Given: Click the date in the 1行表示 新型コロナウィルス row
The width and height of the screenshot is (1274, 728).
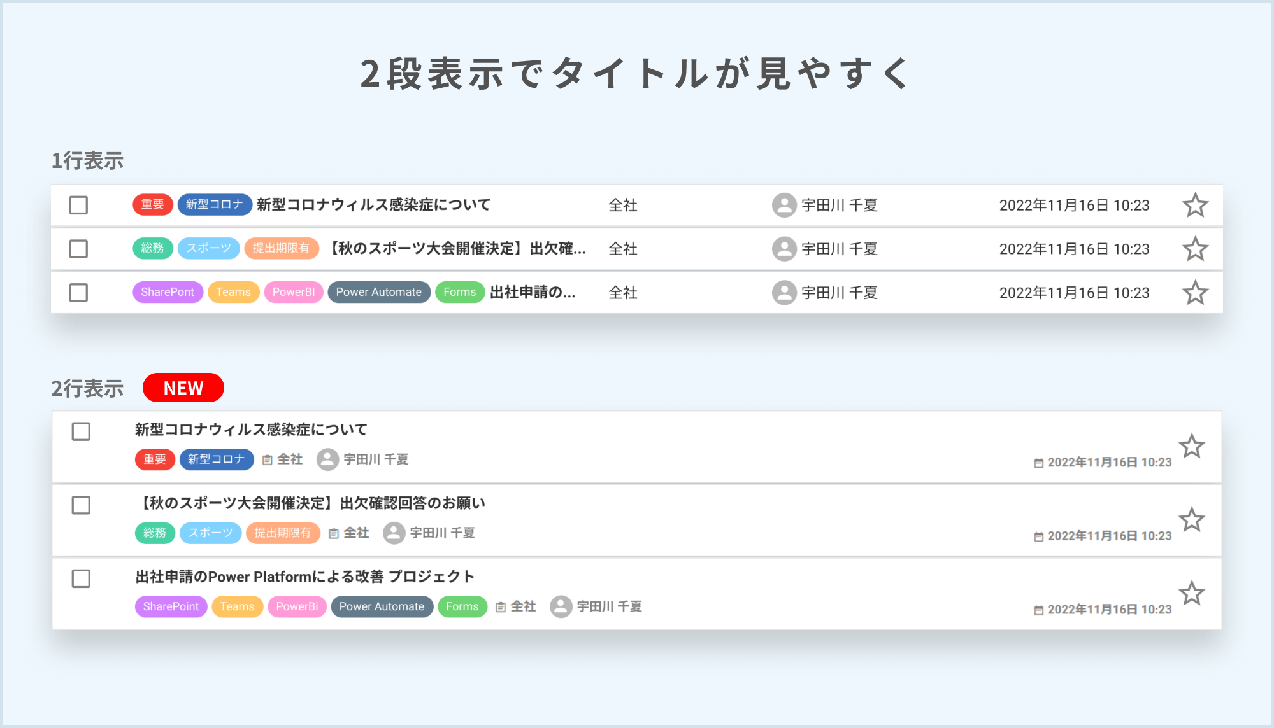Looking at the screenshot, I should click(1075, 205).
